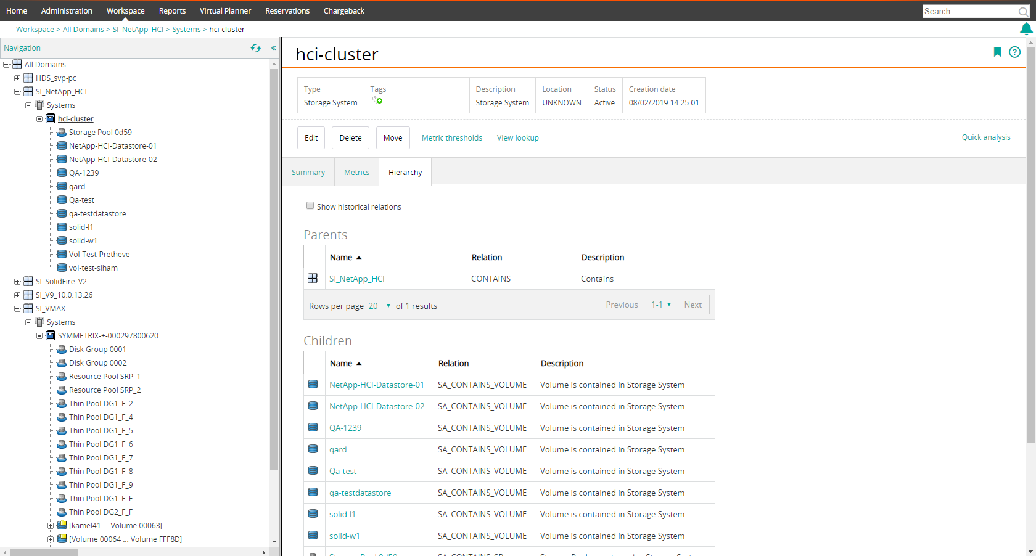
Task: Click the All Domains grid icon
Action: 17,64
